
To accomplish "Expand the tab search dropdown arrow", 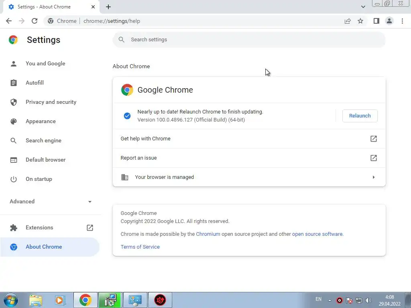I will pos(363,7).
